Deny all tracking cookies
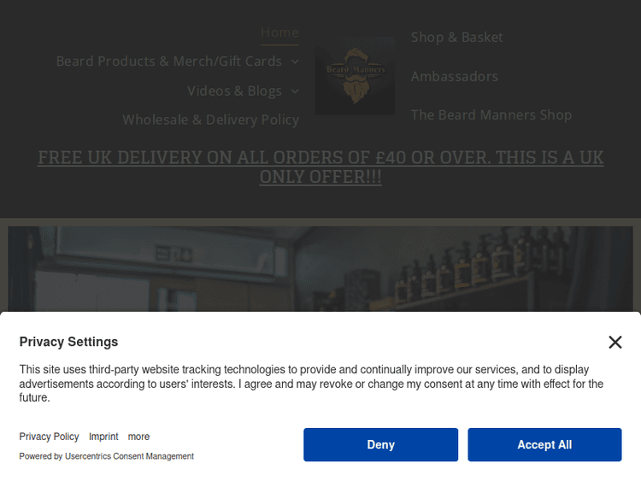Viewport: 641px width, 481px height. coord(380,444)
